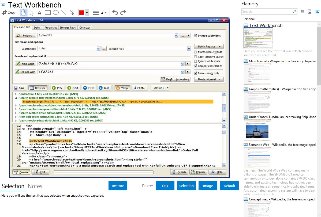
Task: Enable Match whole words
Action: [x=196, y=52]
